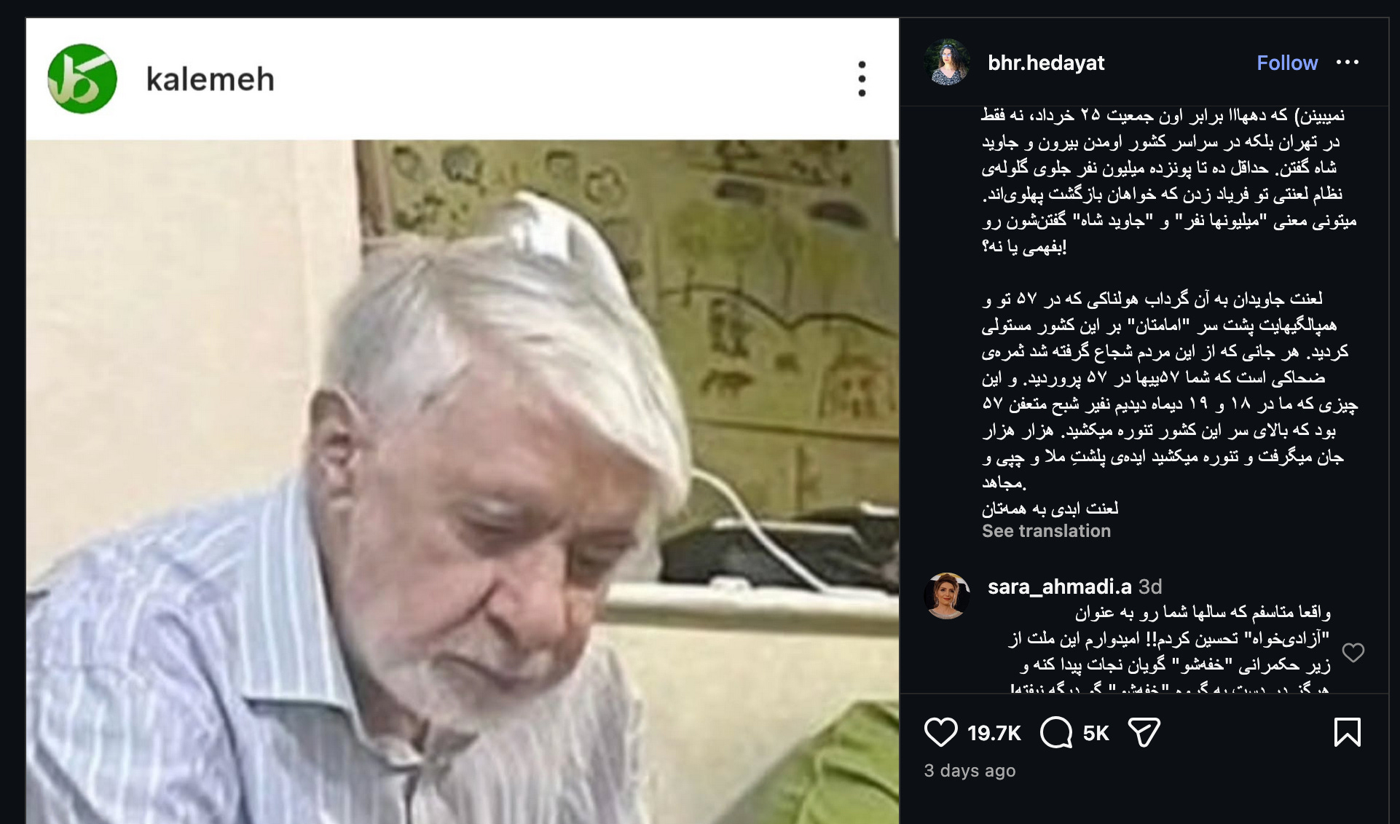The height and width of the screenshot is (824, 1400).
Task: Click the post photo of man
Action: (463, 482)
